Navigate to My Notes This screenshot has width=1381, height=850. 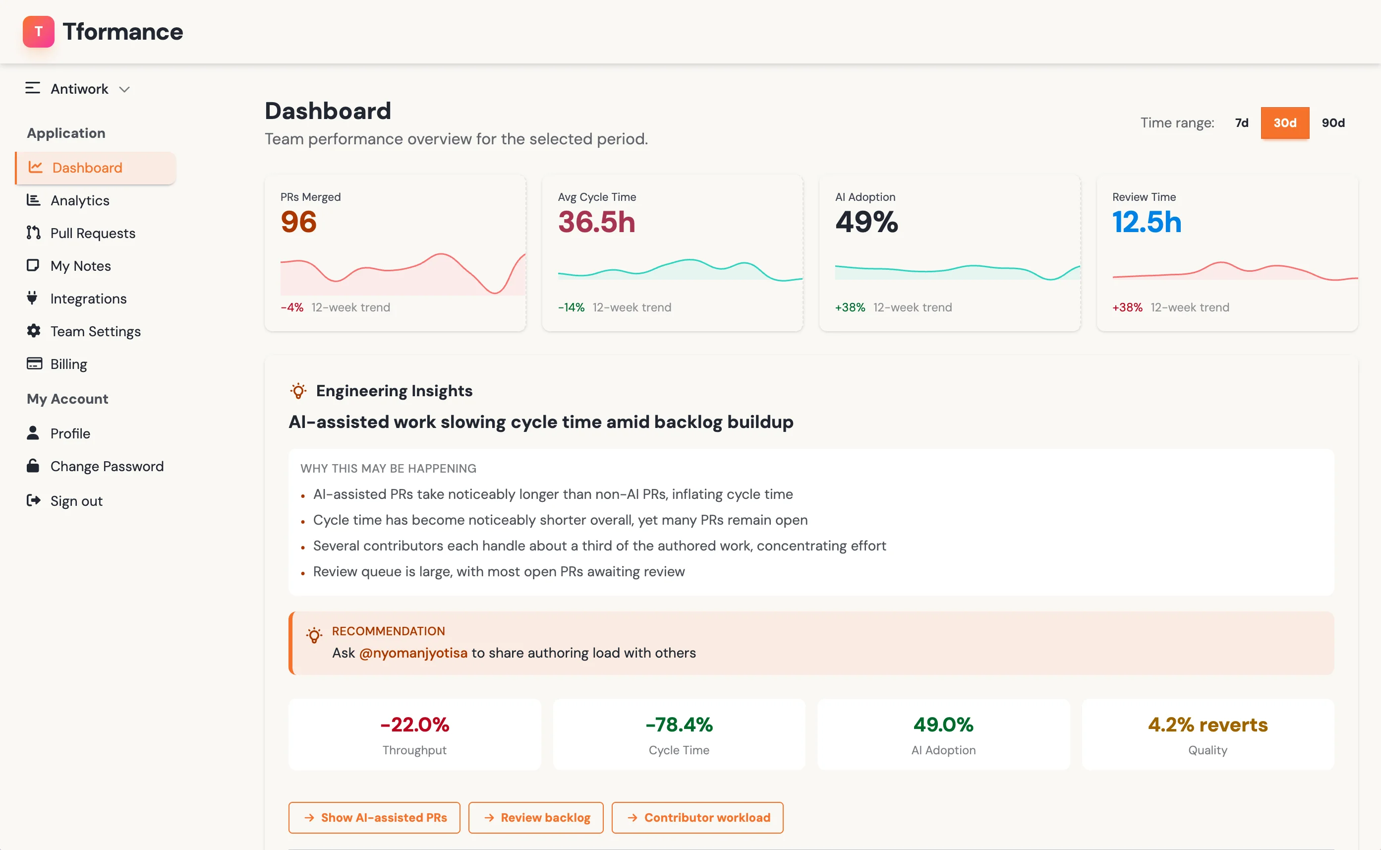[96, 265]
